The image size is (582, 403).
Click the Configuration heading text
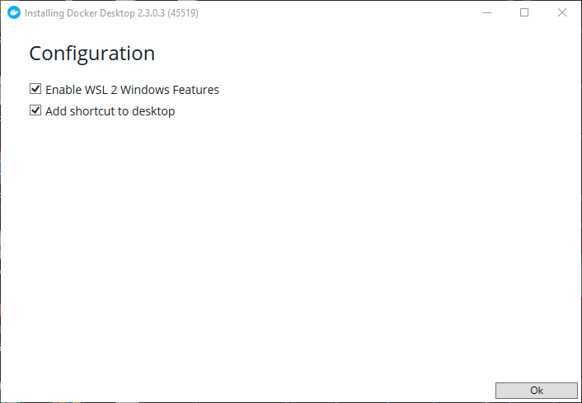(x=92, y=54)
